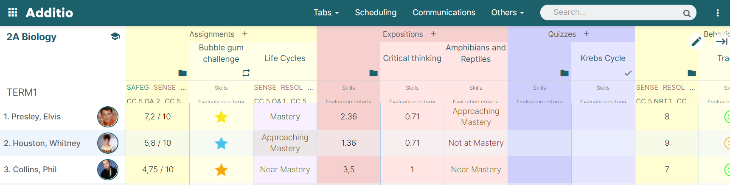Click repeat icon under Bubble gum challenge
The width and height of the screenshot is (730, 185).
(x=246, y=73)
